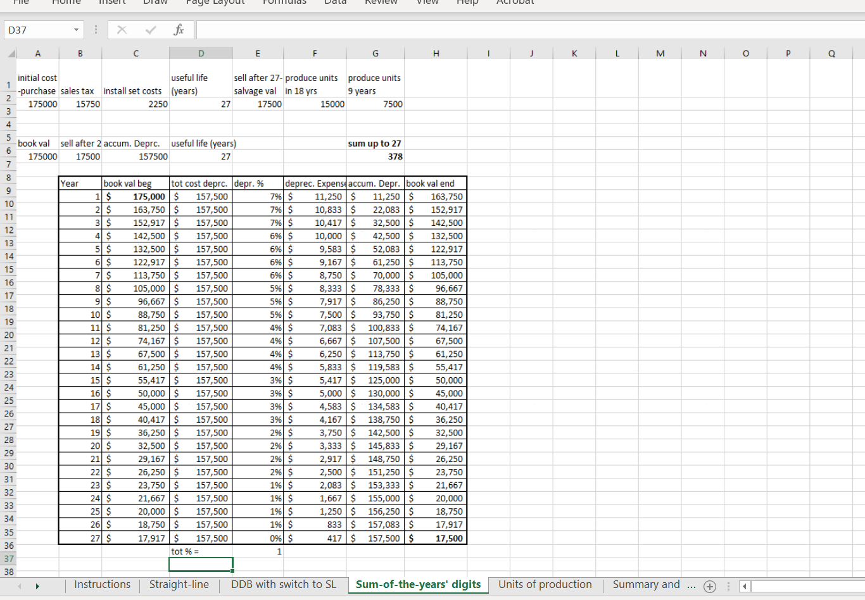Select the active cell D37
The width and height of the screenshot is (865, 600).
(x=201, y=564)
